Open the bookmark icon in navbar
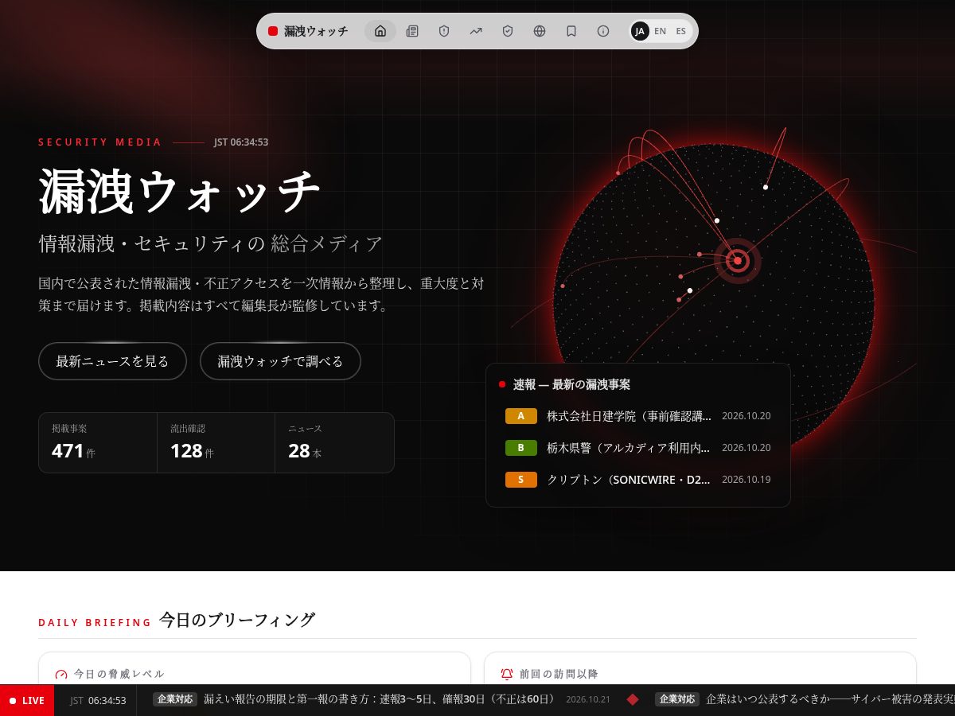The width and height of the screenshot is (955, 716). (571, 31)
